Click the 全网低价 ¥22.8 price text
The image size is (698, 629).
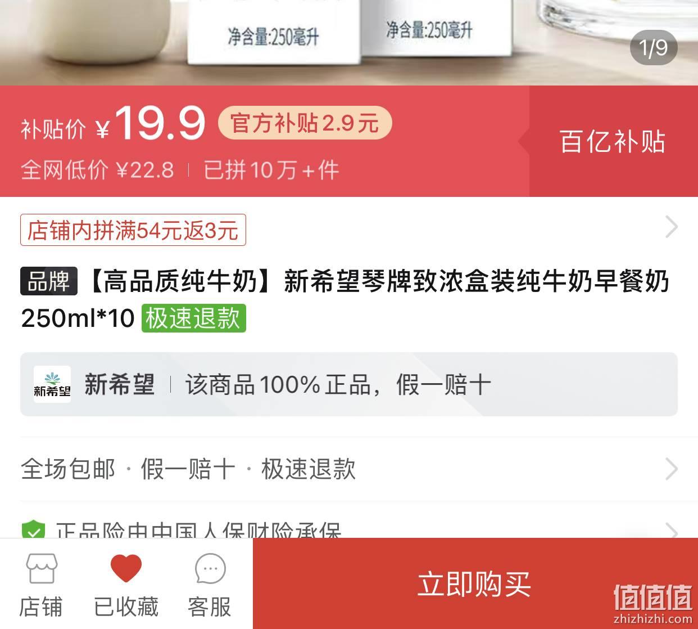(97, 170)
